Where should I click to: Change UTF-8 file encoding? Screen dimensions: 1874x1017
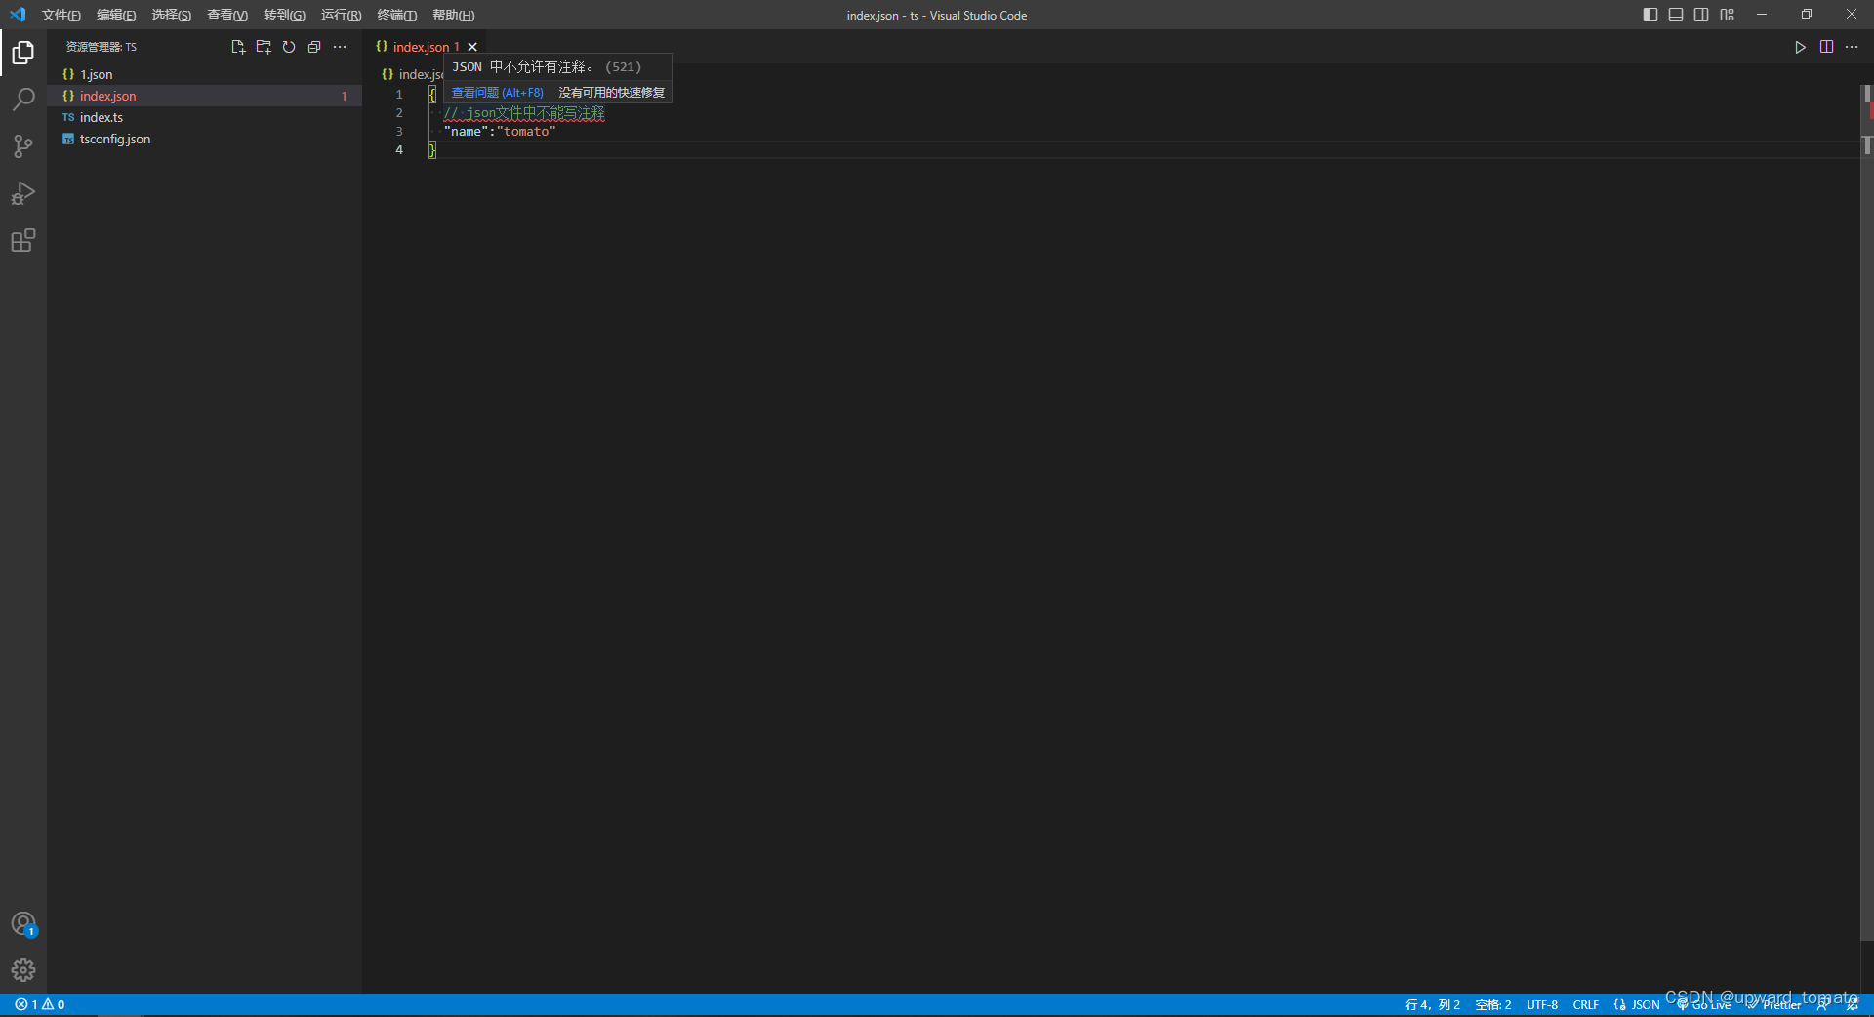point(1542,1004)
